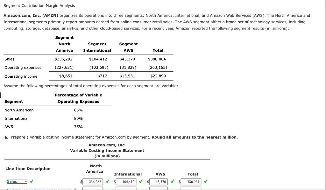The height and width of the screenshot is (190, 326).
Task: Click the green checkmark beside the Sales dropdown
Action: coord(31,181)
